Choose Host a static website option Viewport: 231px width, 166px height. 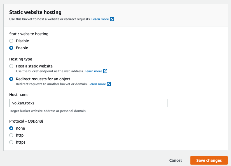point(11,66)
